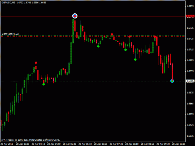Image resolution: width=195 pixels, height=146 pixels.
Task: Click the 1.6675 price axis label
Action: click(x=190, y=93)
